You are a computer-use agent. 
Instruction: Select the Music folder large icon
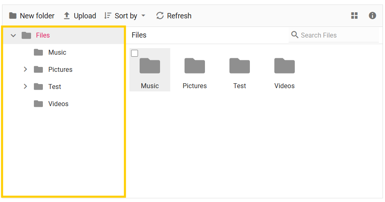click(x=150, y=66)
